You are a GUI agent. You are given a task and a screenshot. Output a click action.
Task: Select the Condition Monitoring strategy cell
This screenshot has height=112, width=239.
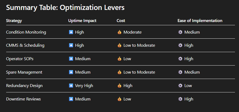26,32
